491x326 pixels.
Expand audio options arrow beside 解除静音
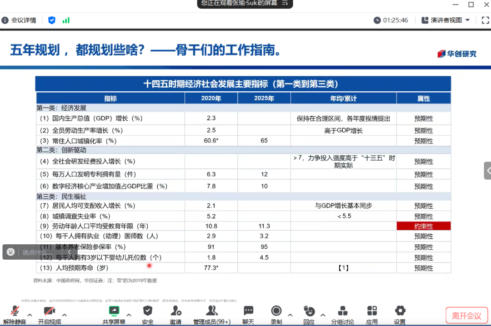point(30,315)
